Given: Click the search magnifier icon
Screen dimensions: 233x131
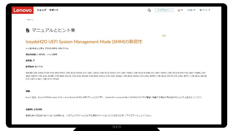Looking at the screenshot, I should point(149,10).
